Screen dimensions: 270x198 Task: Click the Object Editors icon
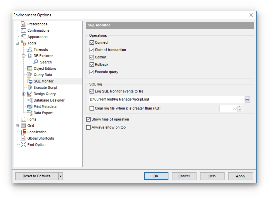(x=29, y=68)
